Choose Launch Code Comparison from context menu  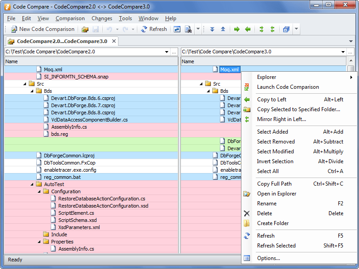(300, 87)
